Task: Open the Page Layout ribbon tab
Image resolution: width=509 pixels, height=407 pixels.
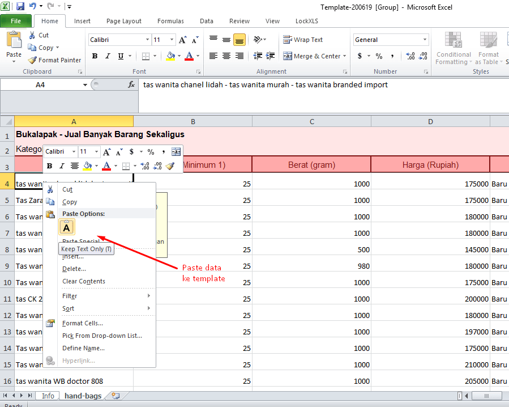Action: [x=124, y=21]
